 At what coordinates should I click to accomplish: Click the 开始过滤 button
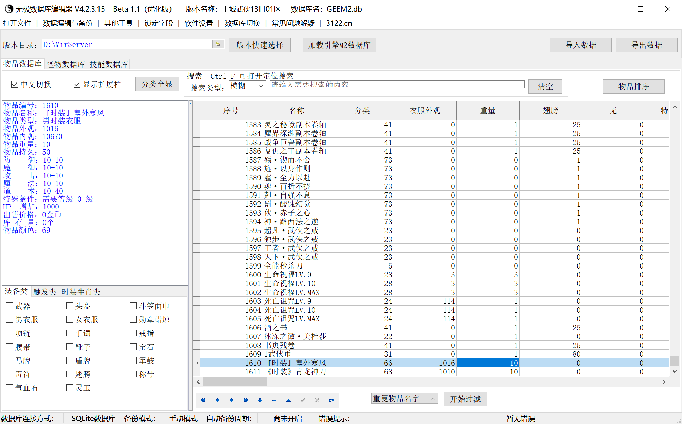pos(465,399)
